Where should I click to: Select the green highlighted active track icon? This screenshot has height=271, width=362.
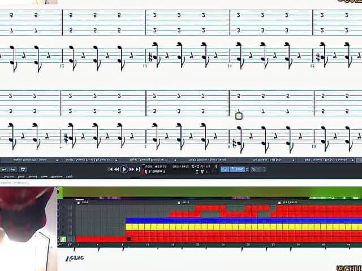pos(63,239)
